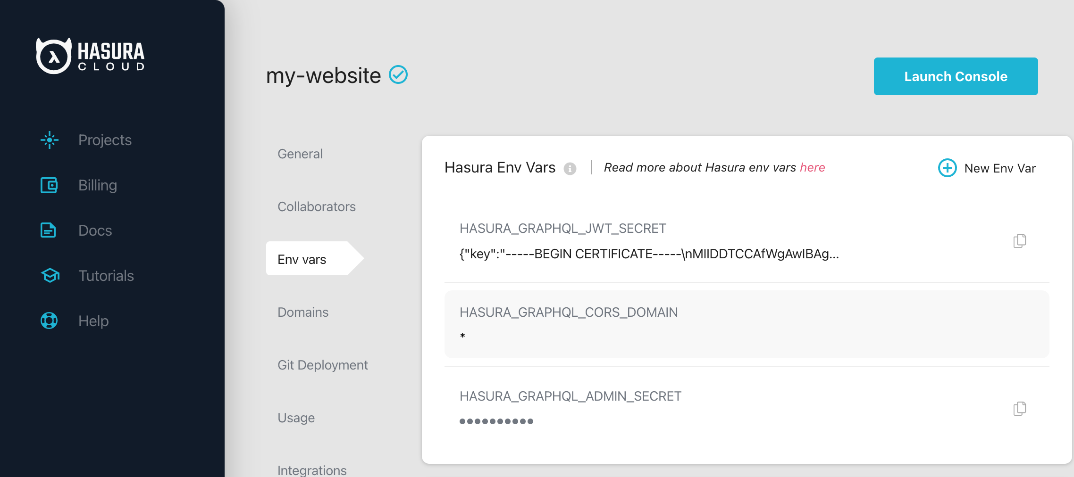Follow the 'here' env vars documentation link
Image resolution: width=1074 pixels, height=477 pixels.
(812, 167)
